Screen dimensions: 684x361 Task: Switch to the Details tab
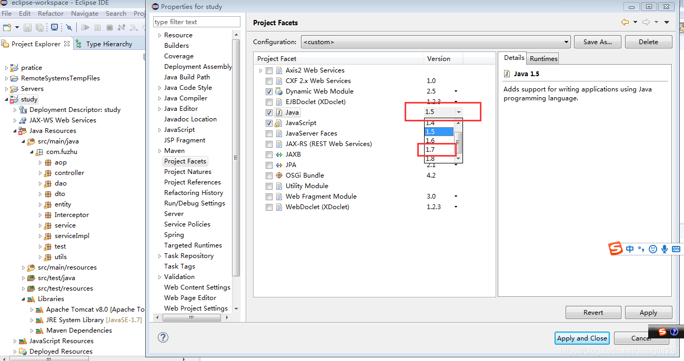[x=514, y=58]
